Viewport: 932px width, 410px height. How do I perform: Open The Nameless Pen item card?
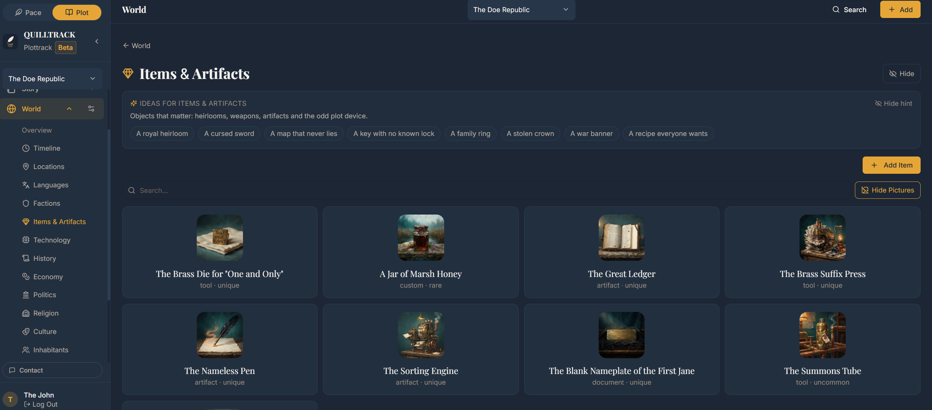pos(220,349)
